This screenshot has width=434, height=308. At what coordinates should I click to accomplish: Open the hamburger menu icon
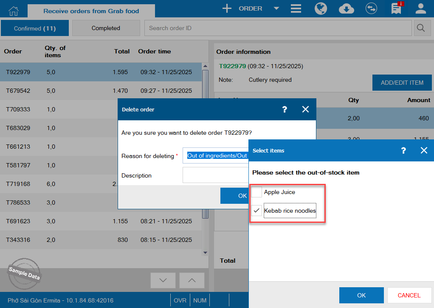296,8
